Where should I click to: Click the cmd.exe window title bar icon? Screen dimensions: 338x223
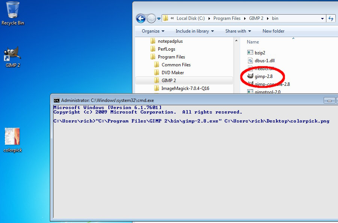click(57, 100)
